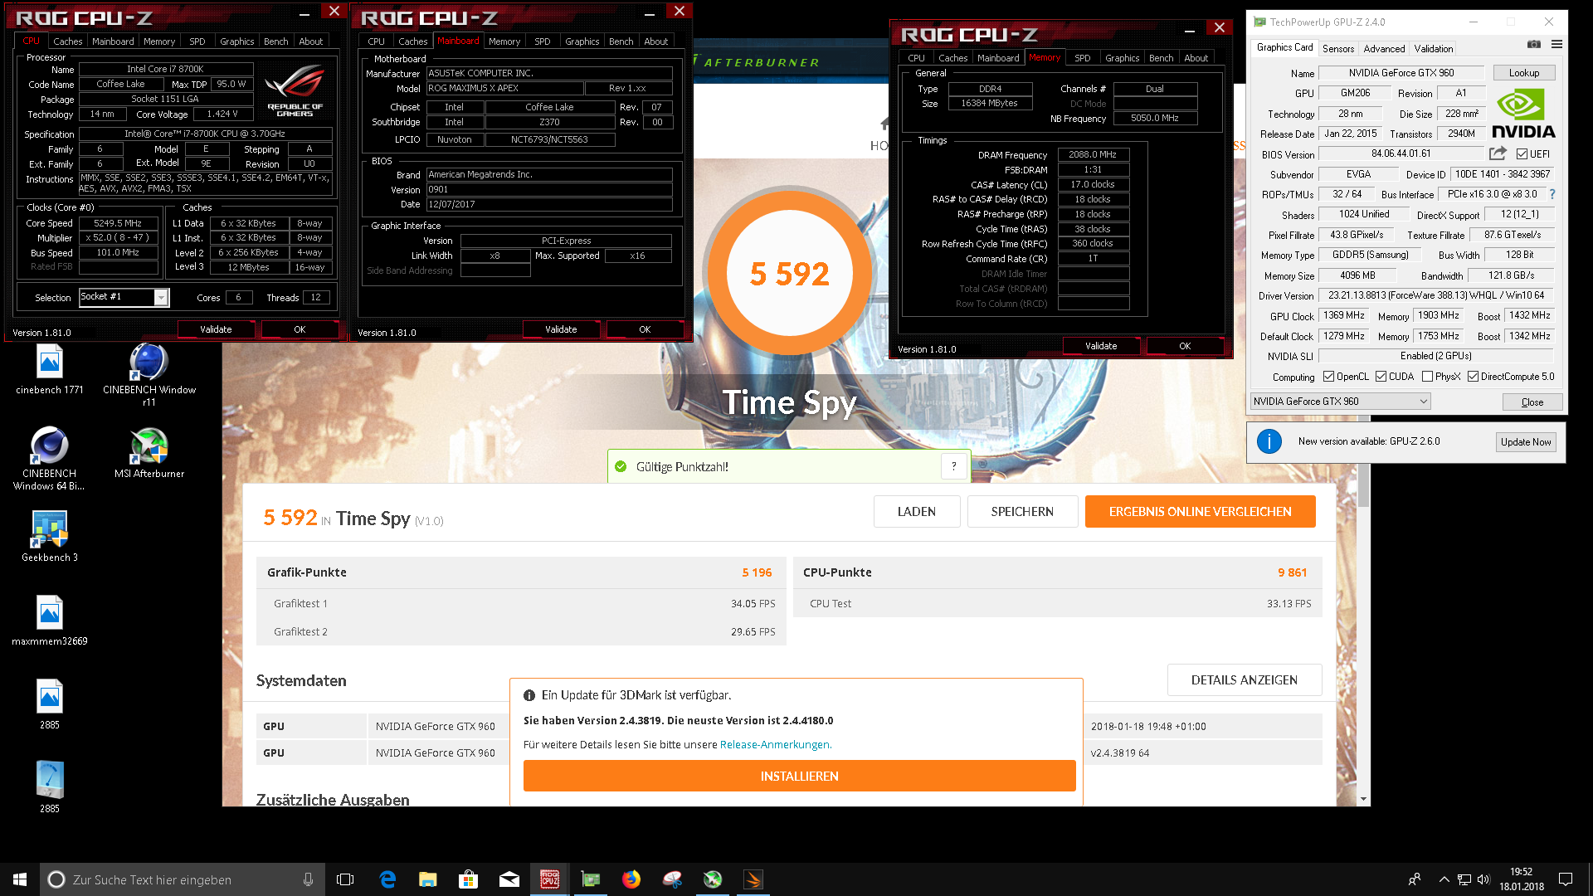Viewport: 1593px width, 896px height.
Task: Toggle the PhysX checkbox in GPU-Z
Action: pyautogui.click(x=1427, y=377)
